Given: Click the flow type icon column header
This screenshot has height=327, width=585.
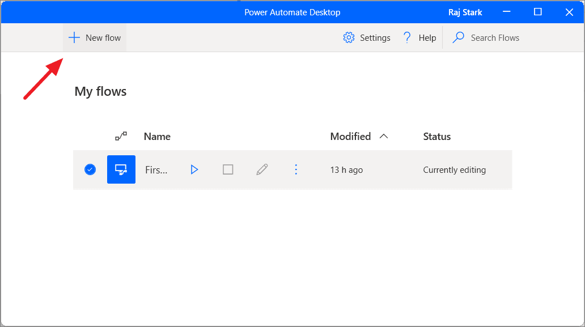Looking at the screenshot, I should click(121, 136).
